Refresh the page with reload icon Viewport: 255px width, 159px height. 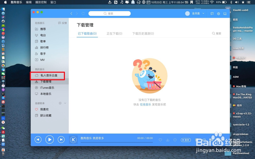[x=83, y=14]
